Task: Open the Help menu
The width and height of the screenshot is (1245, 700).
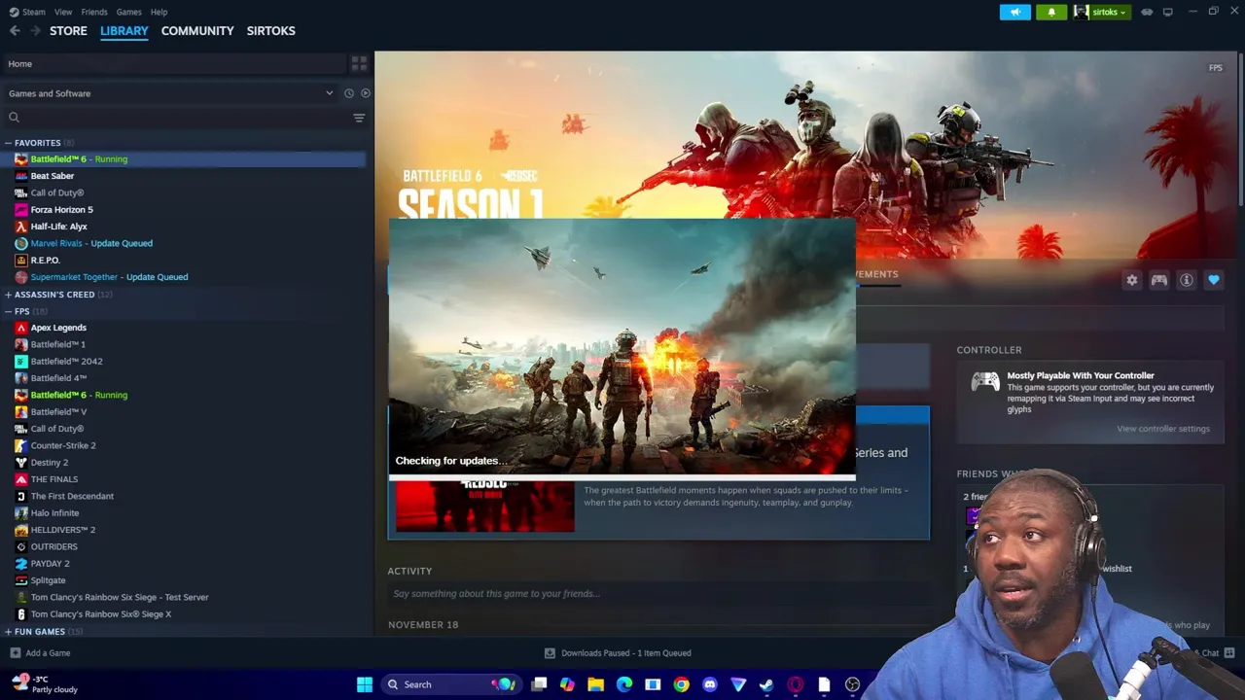Action: (159, 12)
